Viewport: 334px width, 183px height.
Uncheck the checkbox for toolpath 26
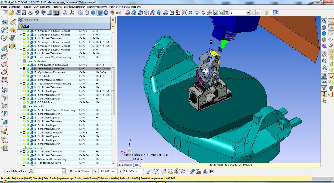[24, 69]
